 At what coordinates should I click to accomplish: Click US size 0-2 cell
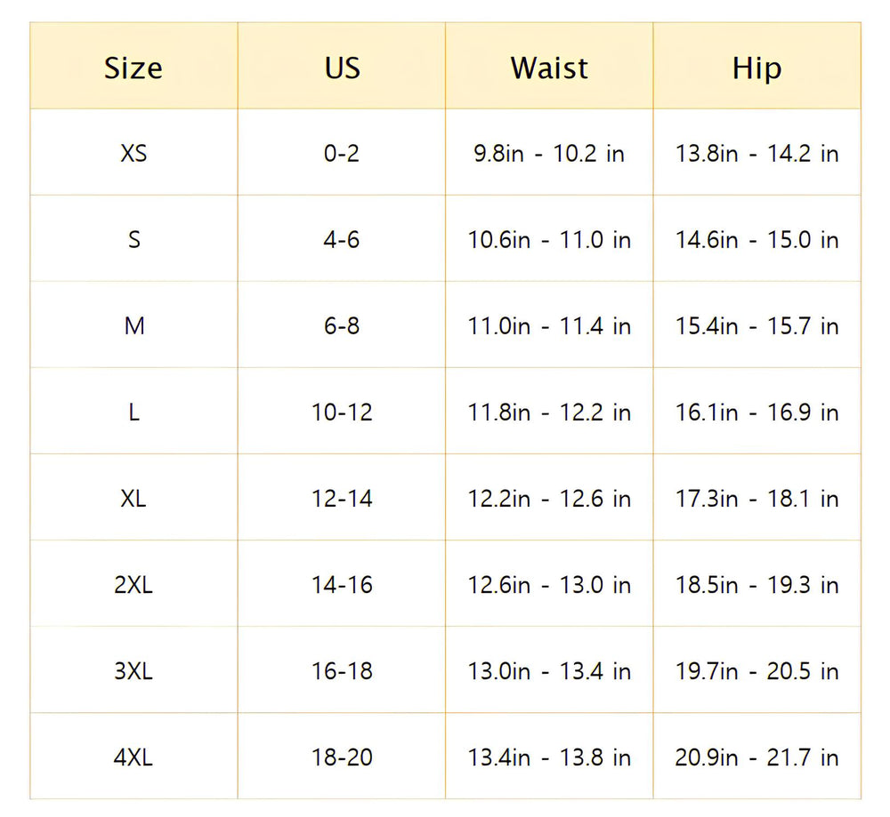tap(342, 154)
